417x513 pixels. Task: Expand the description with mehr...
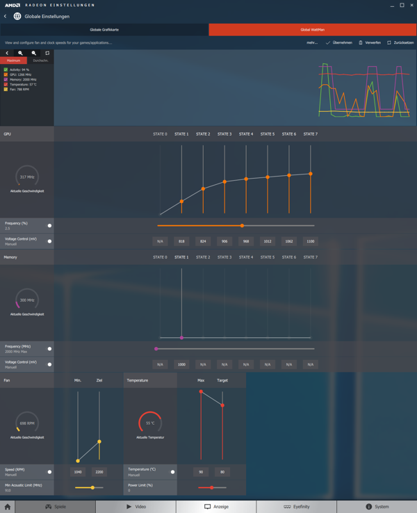click(x=312, y=42)
